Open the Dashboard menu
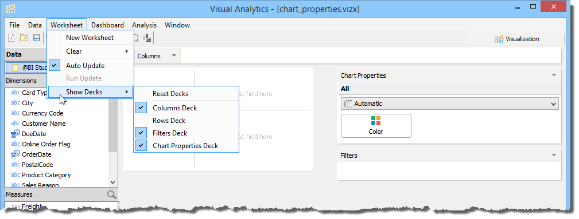This screenshot has height=219, width=579. (107, 25)
